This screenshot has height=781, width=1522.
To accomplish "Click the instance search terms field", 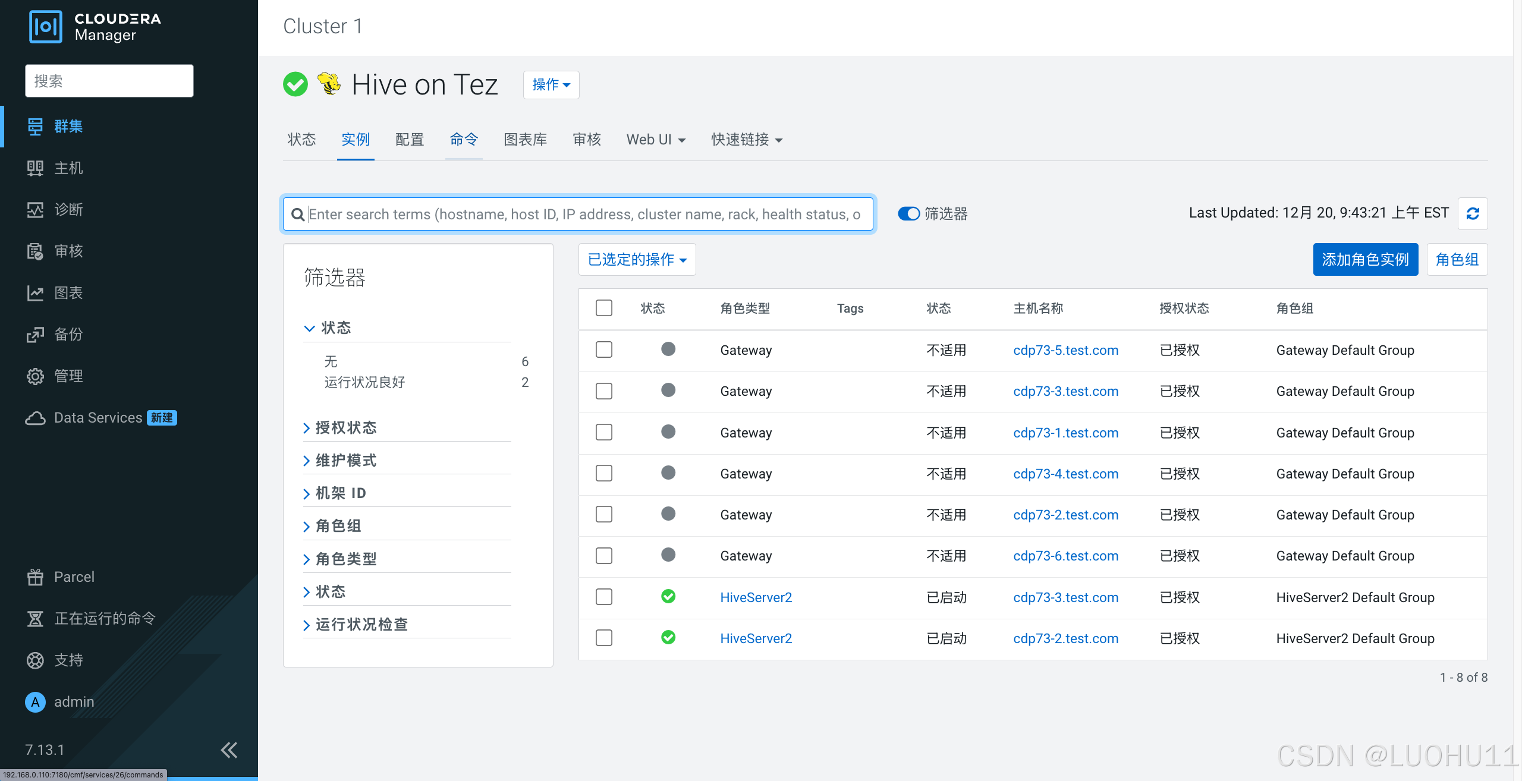I will [x=583, y=214].
